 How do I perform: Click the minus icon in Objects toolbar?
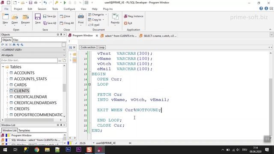click(10, 44)
